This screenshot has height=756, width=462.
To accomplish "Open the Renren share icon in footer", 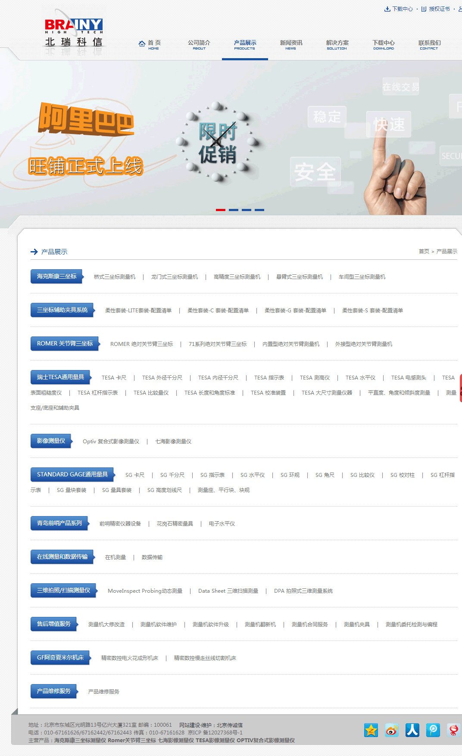I will pos(412,730).
